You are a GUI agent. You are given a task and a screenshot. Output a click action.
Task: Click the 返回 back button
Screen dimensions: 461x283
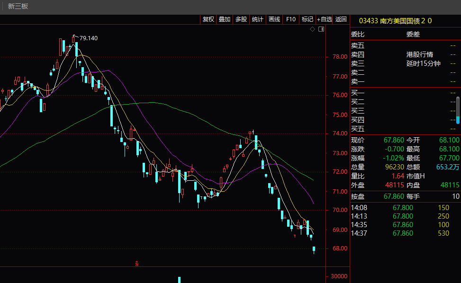pos(341,19)
